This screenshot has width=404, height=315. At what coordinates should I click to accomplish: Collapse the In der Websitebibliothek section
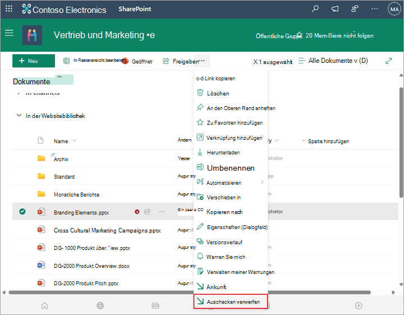tap(19, 116)
